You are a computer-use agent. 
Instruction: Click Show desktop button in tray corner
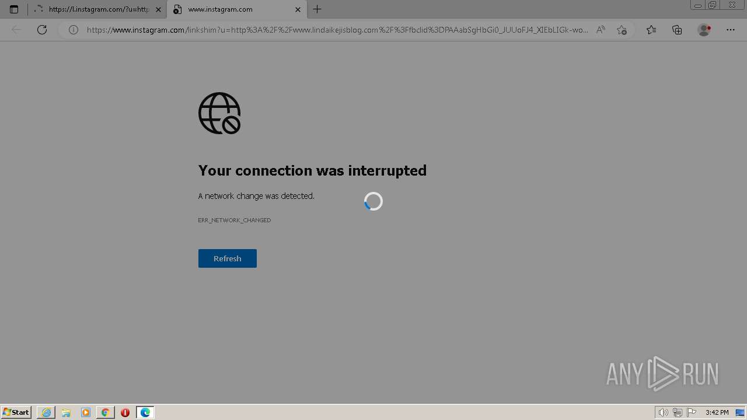(x=740, y=412)
